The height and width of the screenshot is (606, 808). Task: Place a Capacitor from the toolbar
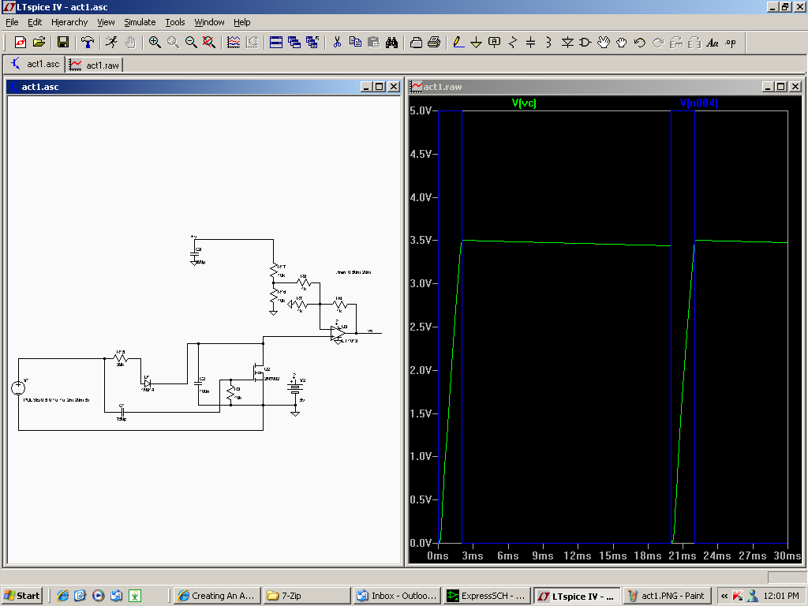531,43
